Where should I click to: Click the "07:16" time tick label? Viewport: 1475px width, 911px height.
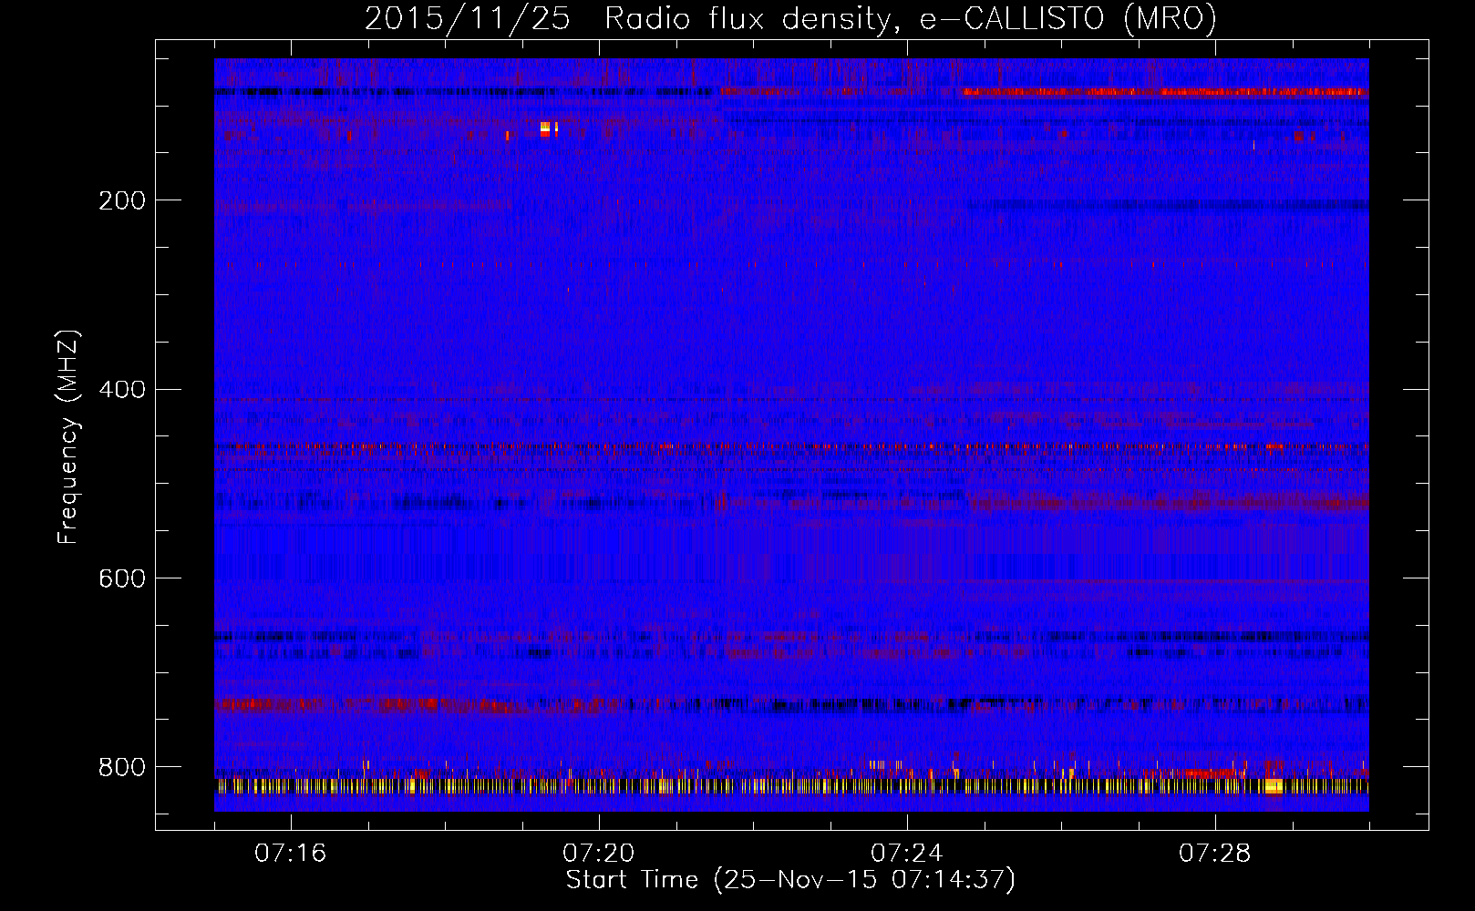[x=291, y=854]
